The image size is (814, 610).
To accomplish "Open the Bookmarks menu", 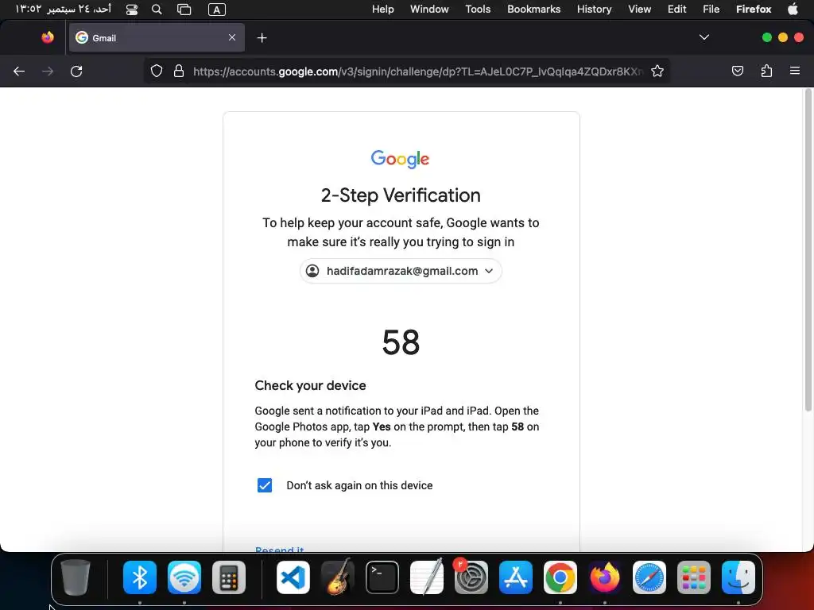I will click(x=533, y=10).
